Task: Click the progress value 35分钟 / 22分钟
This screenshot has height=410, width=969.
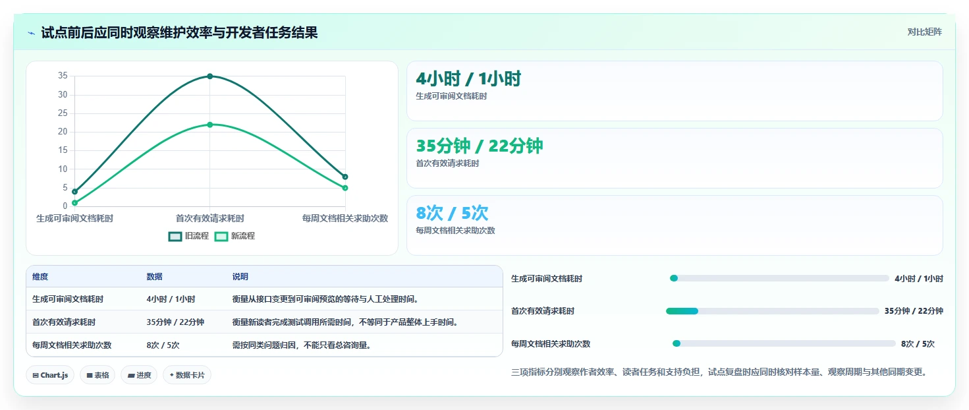Action: tap(914, 311)
